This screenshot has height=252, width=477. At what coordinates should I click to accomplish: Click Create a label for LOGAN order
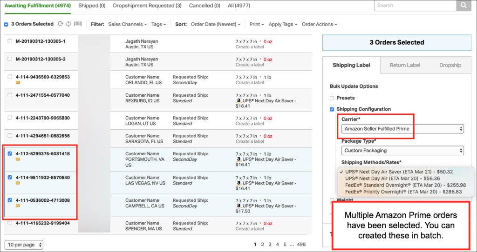coord(250,124)
